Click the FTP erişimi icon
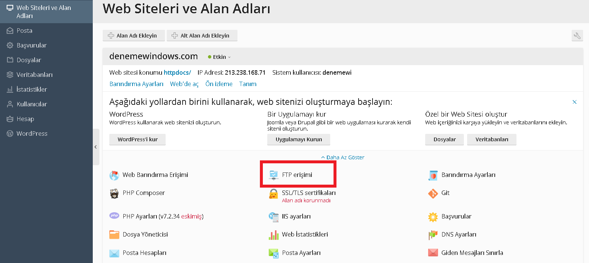The image size is (589, 263). tap(274, 175)
